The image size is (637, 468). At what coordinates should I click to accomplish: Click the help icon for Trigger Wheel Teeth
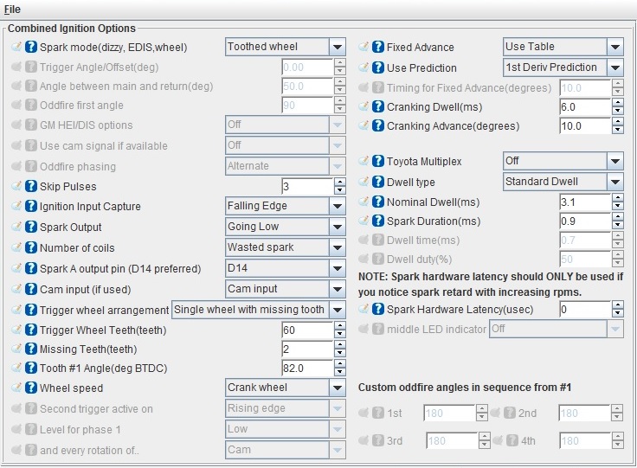(31, 330)
